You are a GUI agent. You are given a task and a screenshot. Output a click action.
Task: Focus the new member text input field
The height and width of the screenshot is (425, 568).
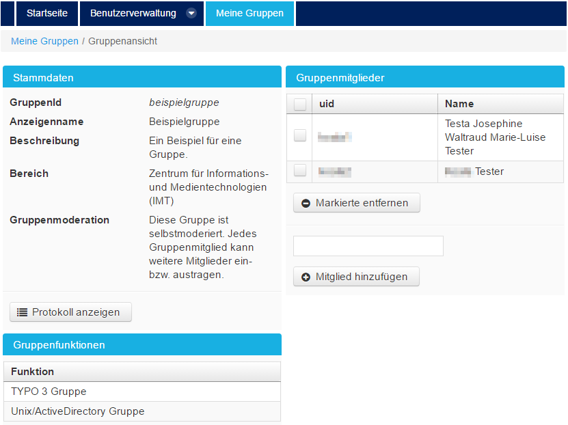[x=368, y=246]
